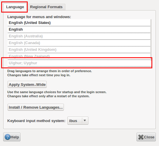This screenshot has width=159, height=146.
Task: Open Install / Remove Languages dialog
Action: 36,107
